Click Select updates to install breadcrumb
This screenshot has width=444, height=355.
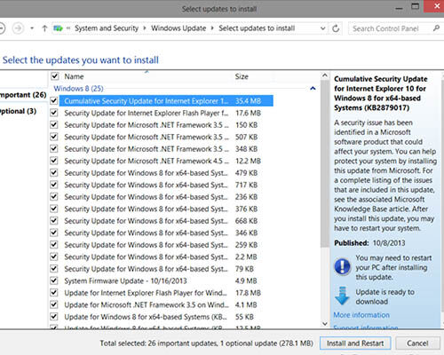257,28
